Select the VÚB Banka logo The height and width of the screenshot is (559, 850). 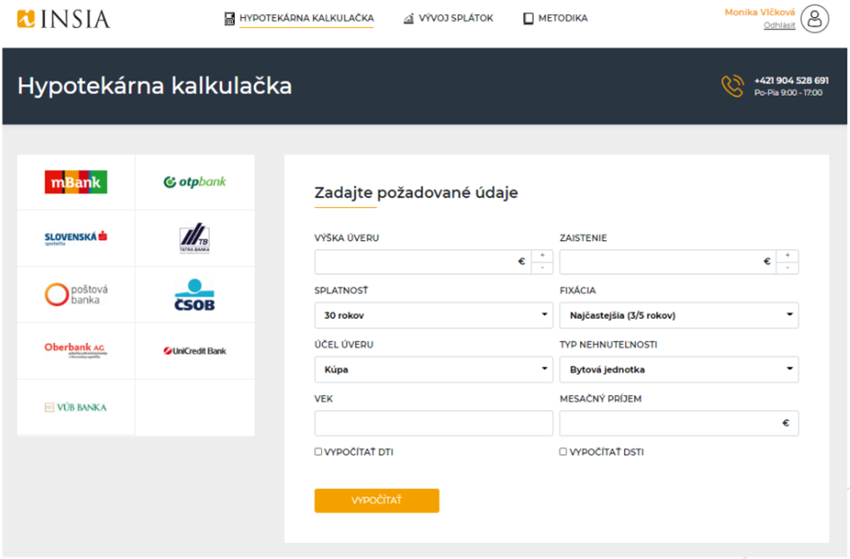pyautogui.click(x=76, y=408)
